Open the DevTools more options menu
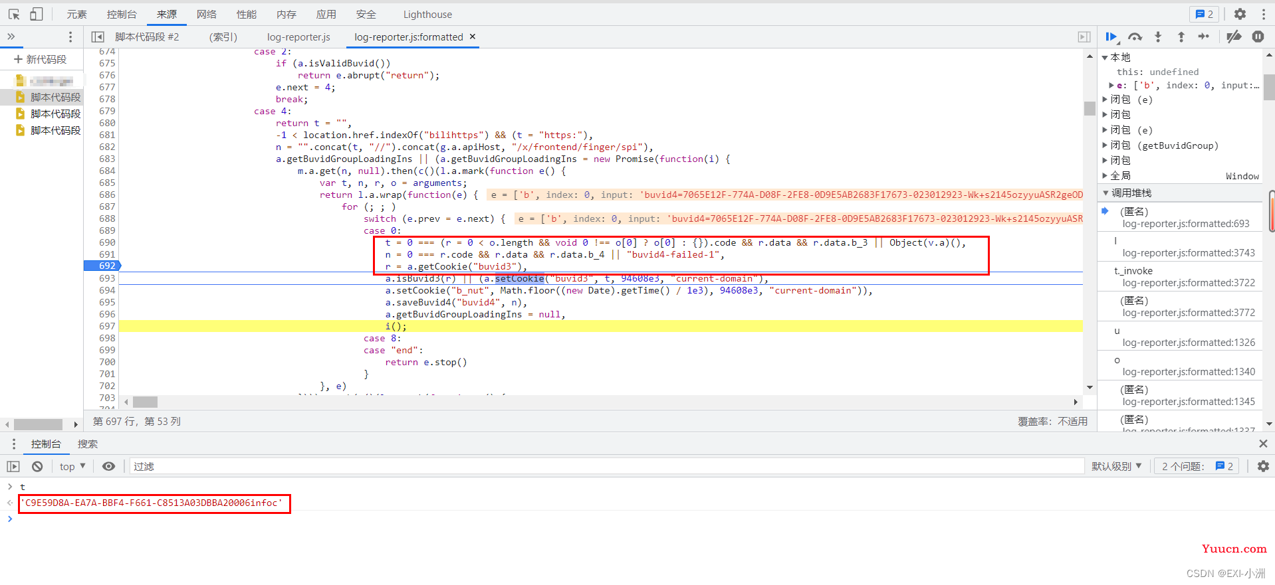The width and height of the screenshot is (1275, 585). pos(1263,14)
